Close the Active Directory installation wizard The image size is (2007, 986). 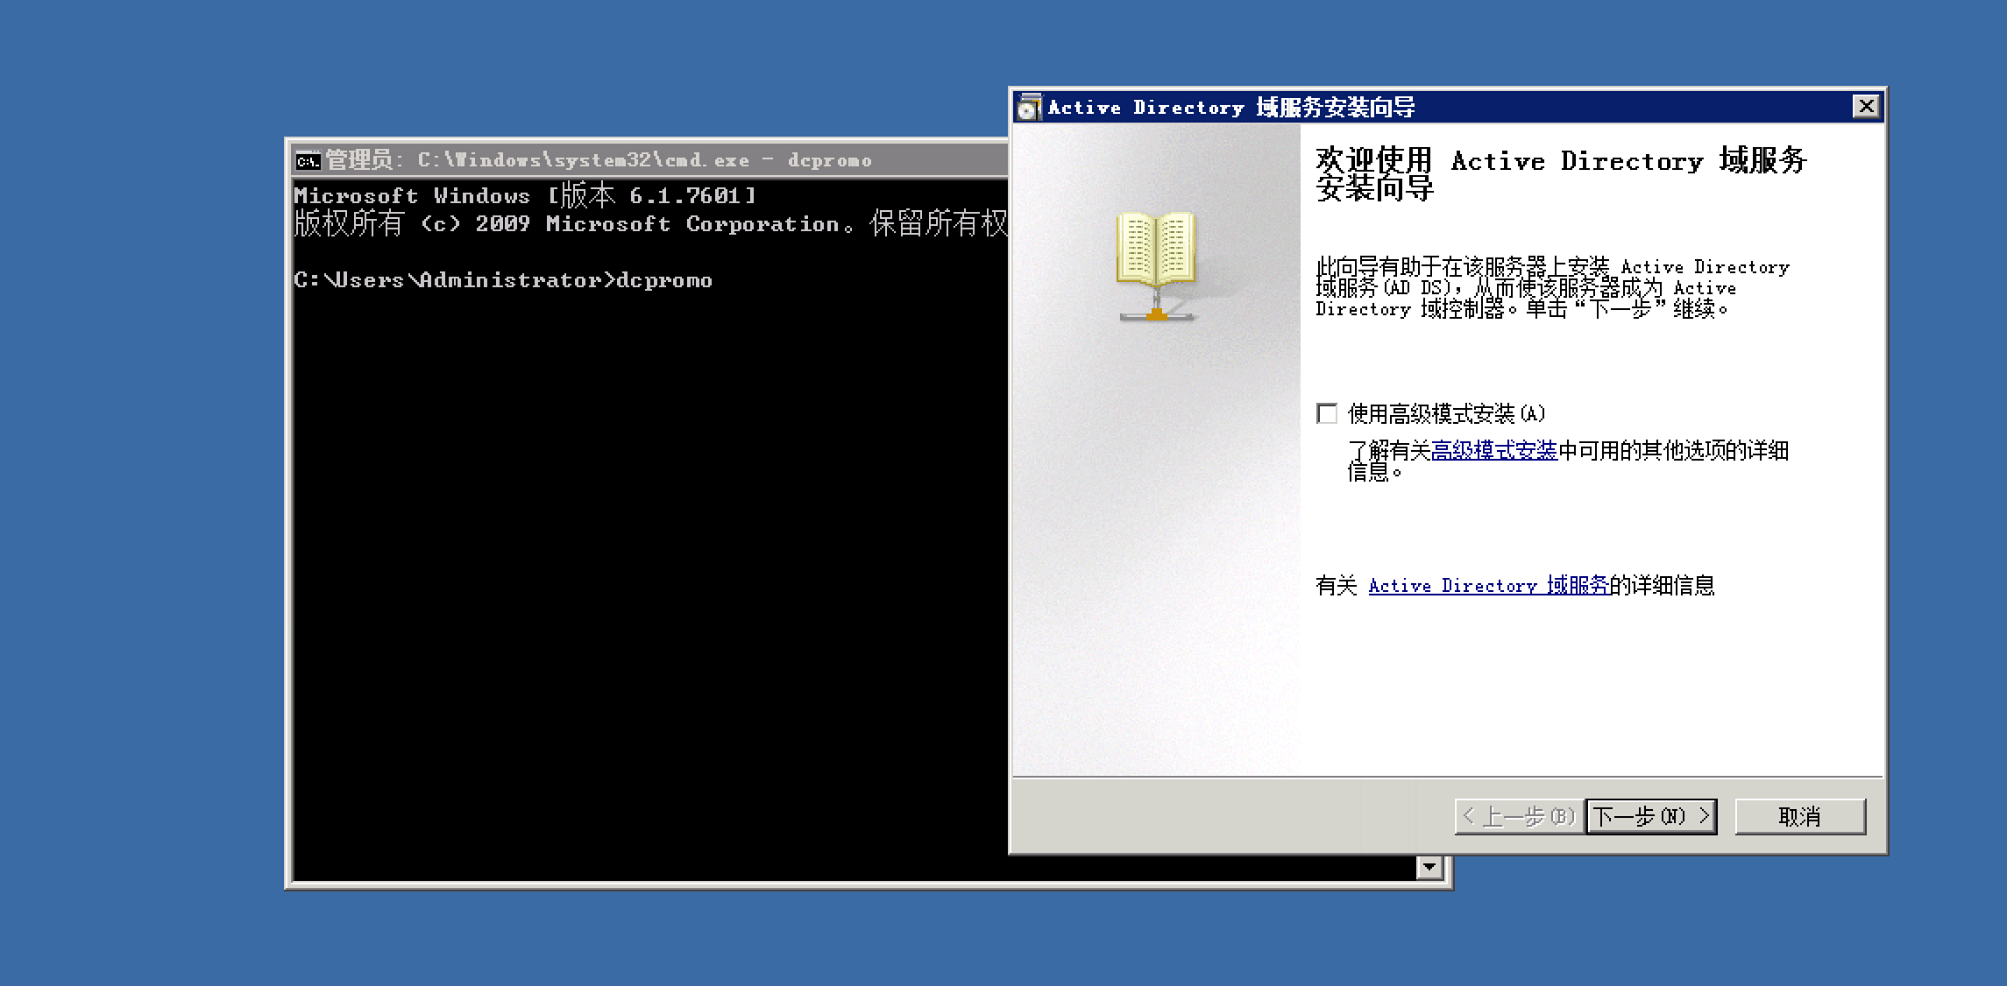[1866, 107]
